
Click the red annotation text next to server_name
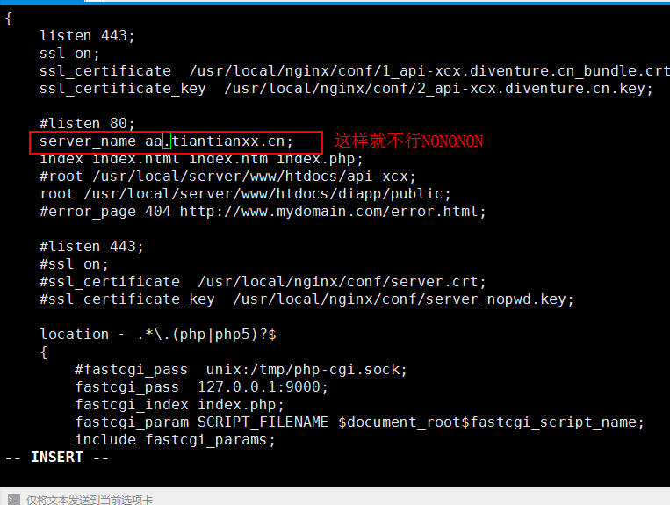[x=408, y=141]
